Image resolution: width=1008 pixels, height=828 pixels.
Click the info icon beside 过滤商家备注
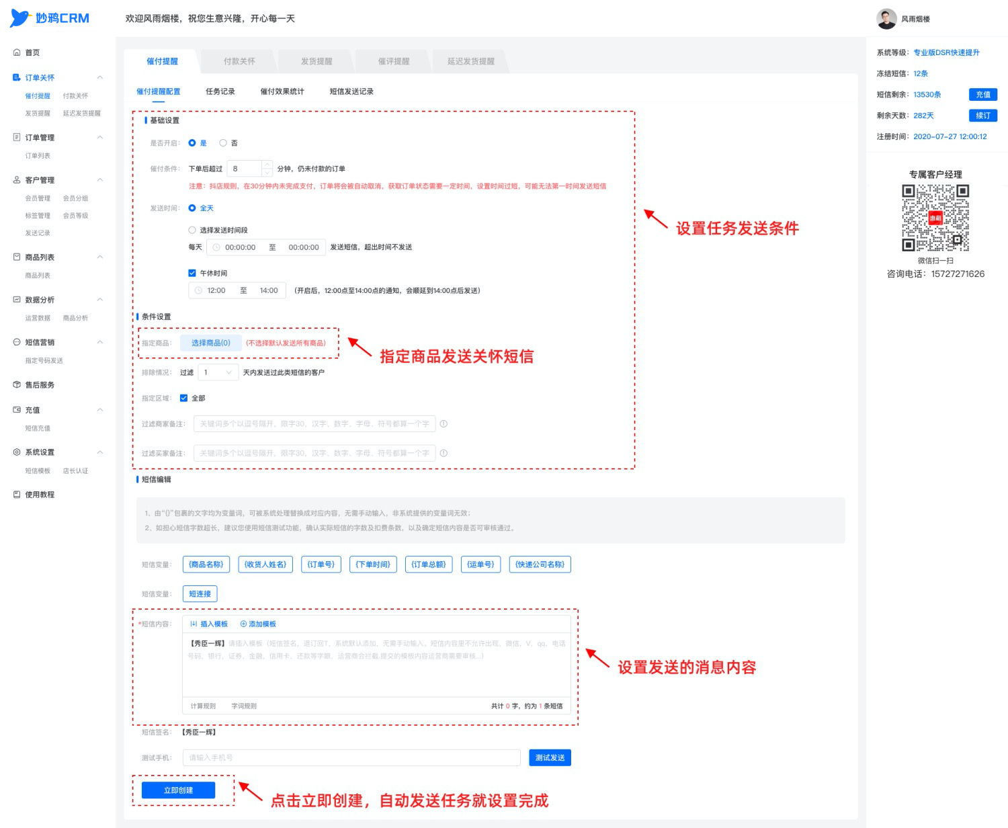point(444,424)
